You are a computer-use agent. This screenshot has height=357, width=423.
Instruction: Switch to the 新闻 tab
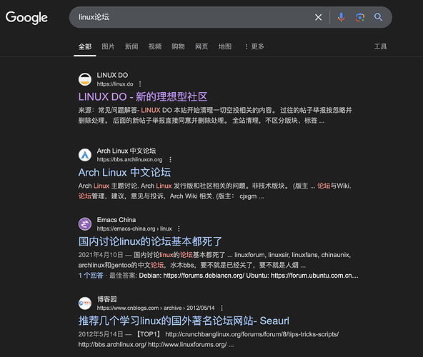click(131, 46)
